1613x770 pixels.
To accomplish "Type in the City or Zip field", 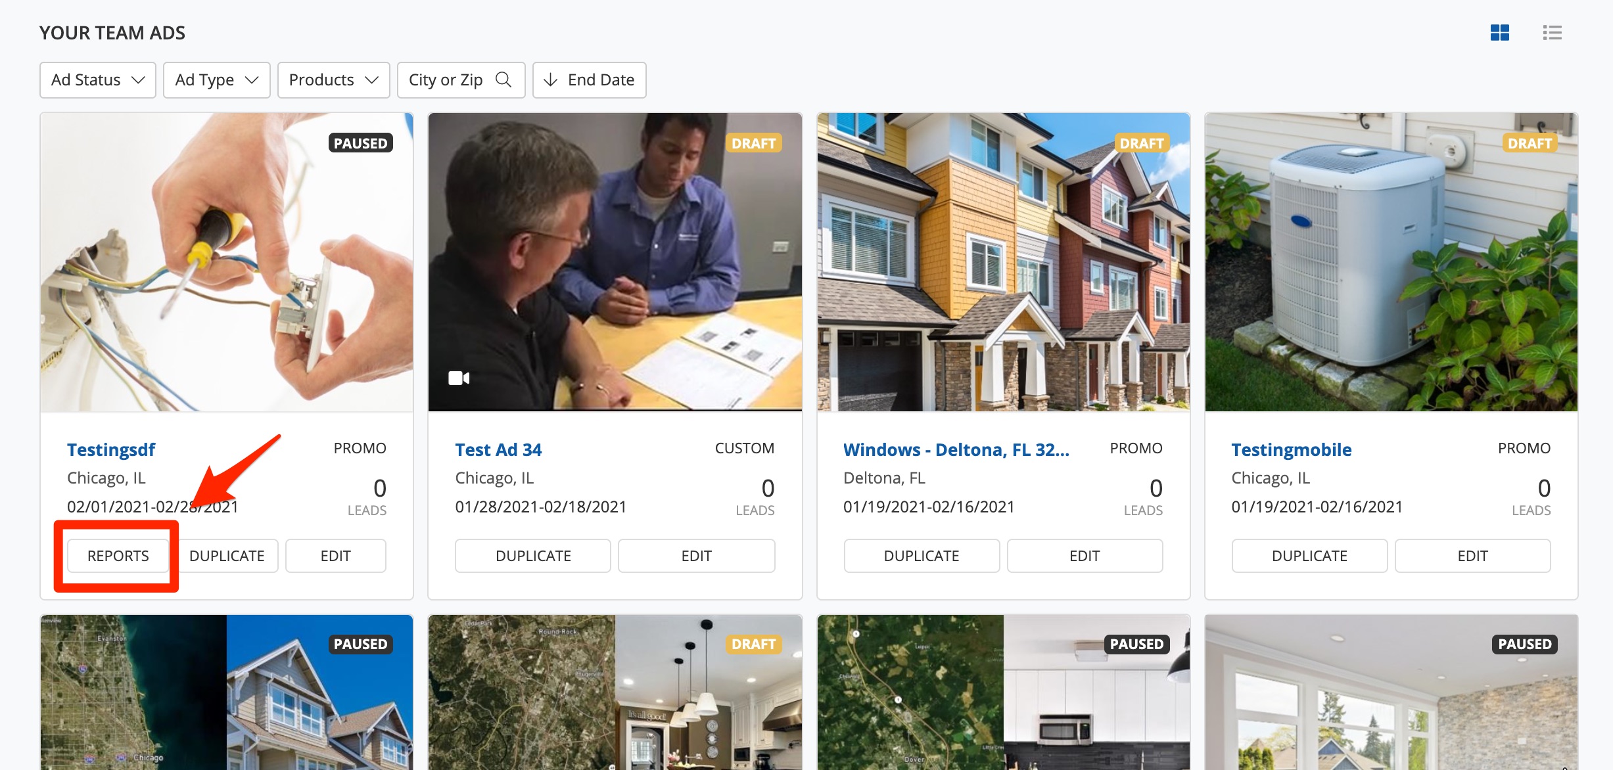I will pyautogui.click(x=446, y=79).
